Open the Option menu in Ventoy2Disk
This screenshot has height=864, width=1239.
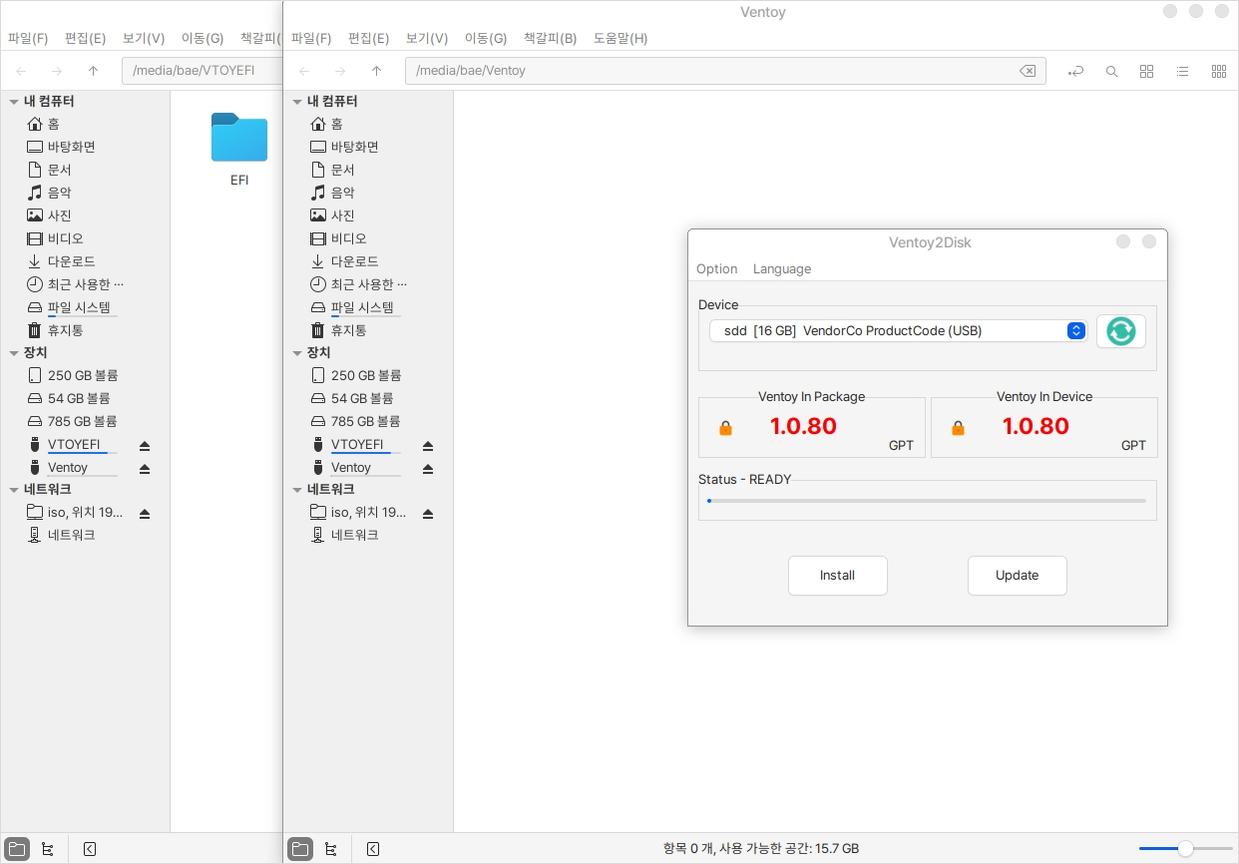pyautogui.click(x=716, y=269)
